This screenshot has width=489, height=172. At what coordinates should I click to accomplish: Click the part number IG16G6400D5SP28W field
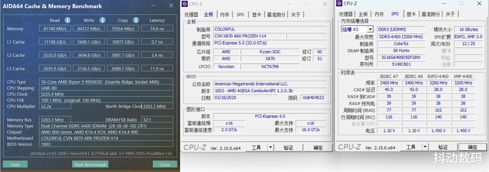(x=401, y=57)
